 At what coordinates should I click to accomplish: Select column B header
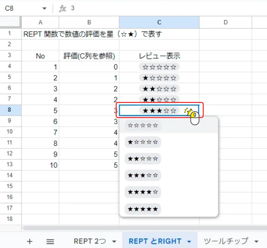(x=89, y=22)
